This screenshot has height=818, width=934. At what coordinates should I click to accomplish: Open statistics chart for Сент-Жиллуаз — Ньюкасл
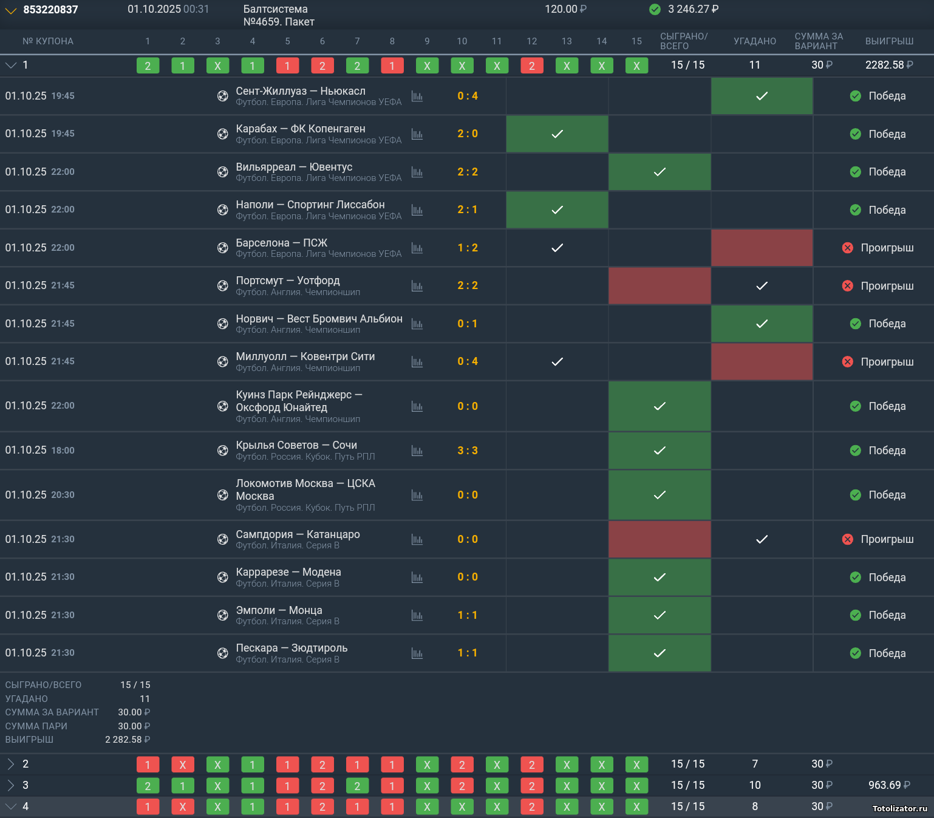coord(417,96)
